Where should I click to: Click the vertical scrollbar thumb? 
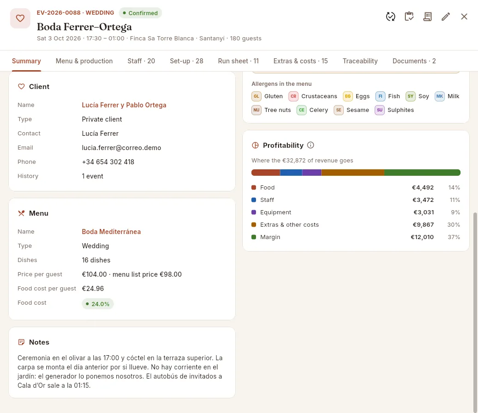(x=475, y=312)
